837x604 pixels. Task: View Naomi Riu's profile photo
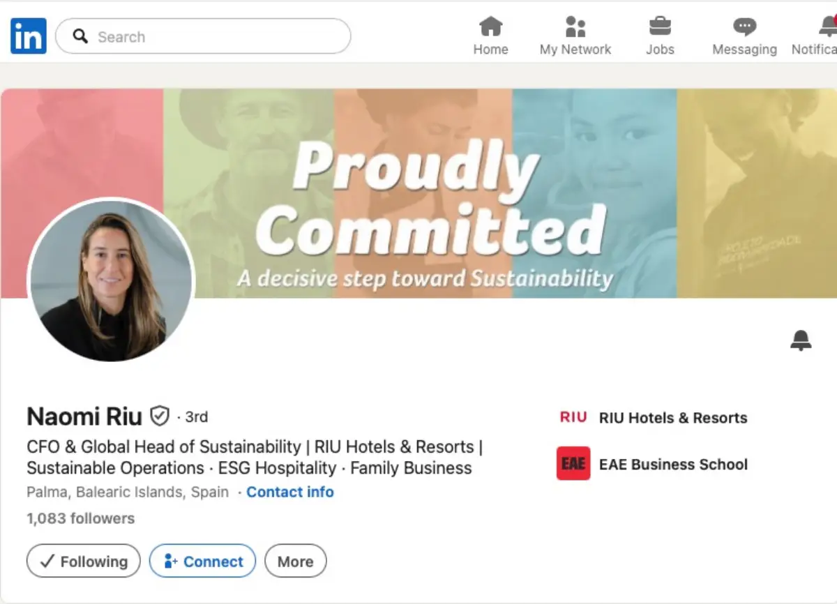(111, 280)
